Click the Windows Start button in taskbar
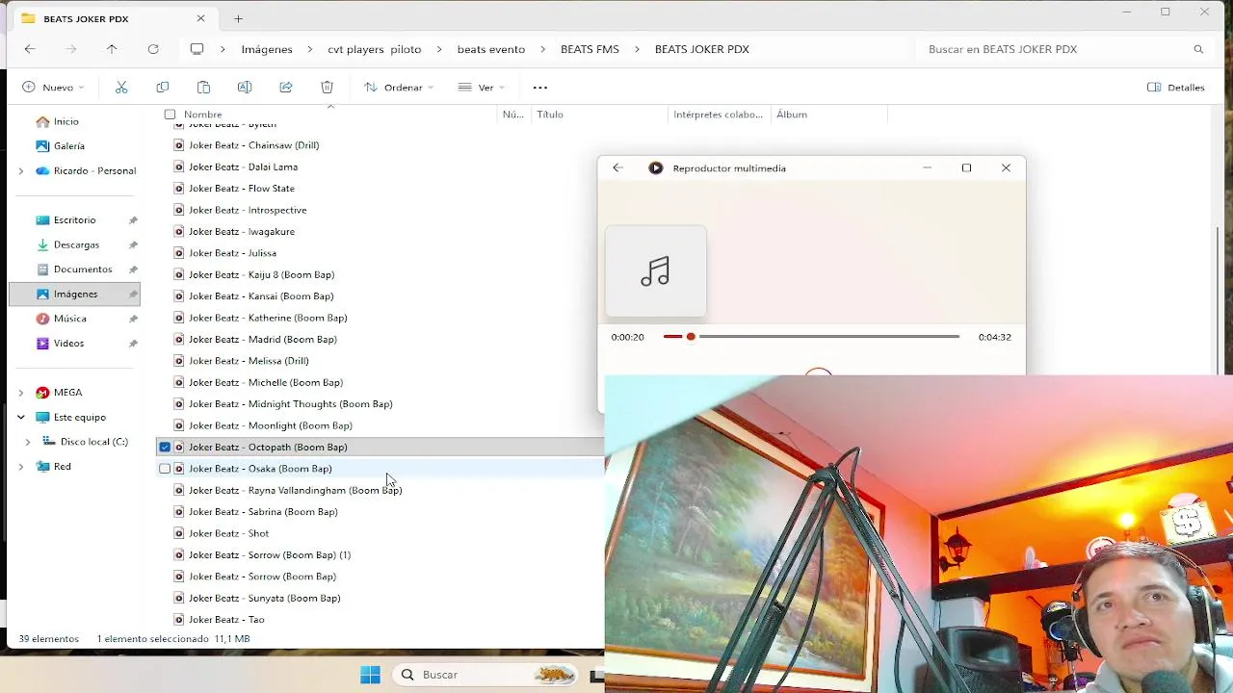Viewport: 1233px width, 693px height. pos(370,675)
